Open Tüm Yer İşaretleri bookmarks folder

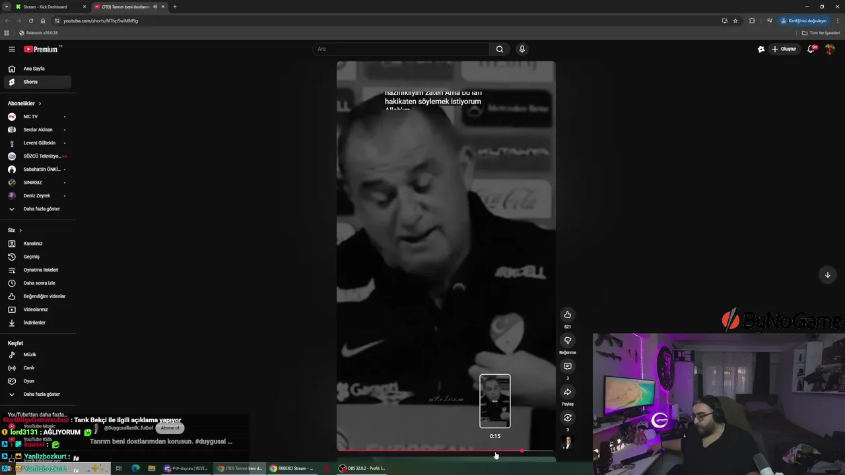[821, 33]
